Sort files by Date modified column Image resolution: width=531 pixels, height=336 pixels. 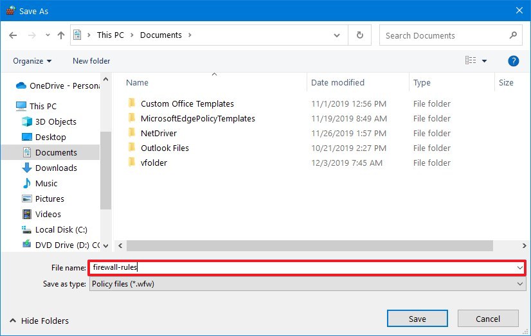click(x=337, y=82)
